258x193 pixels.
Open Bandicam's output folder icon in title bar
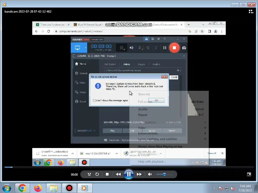(x=153, y=39)
